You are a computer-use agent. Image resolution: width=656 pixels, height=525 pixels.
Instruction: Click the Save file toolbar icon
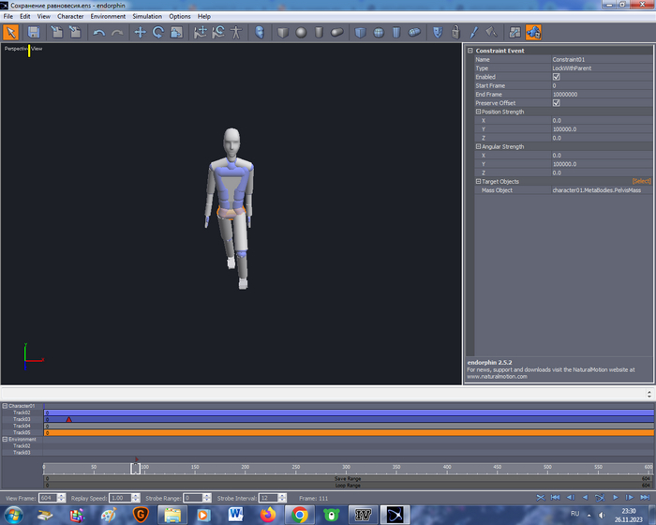click(34, 32)
